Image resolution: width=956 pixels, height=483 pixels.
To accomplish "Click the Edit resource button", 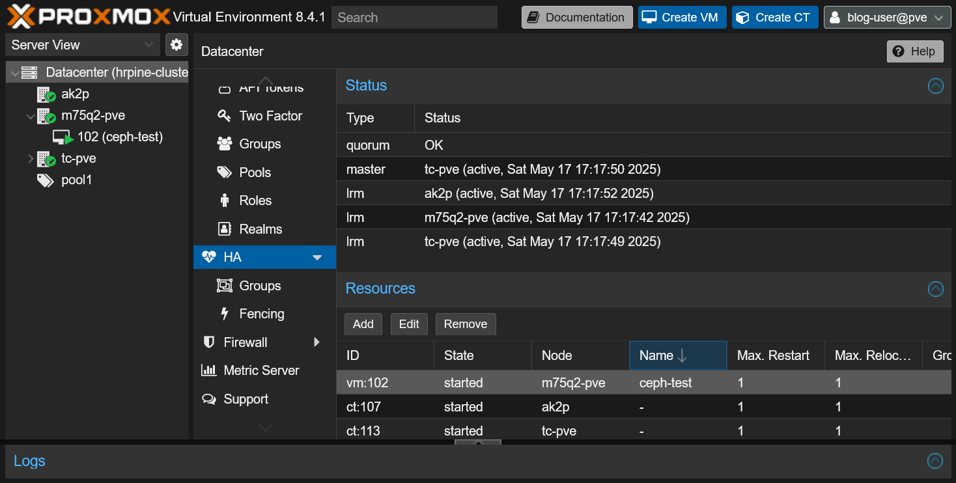I will pos(409,324).
